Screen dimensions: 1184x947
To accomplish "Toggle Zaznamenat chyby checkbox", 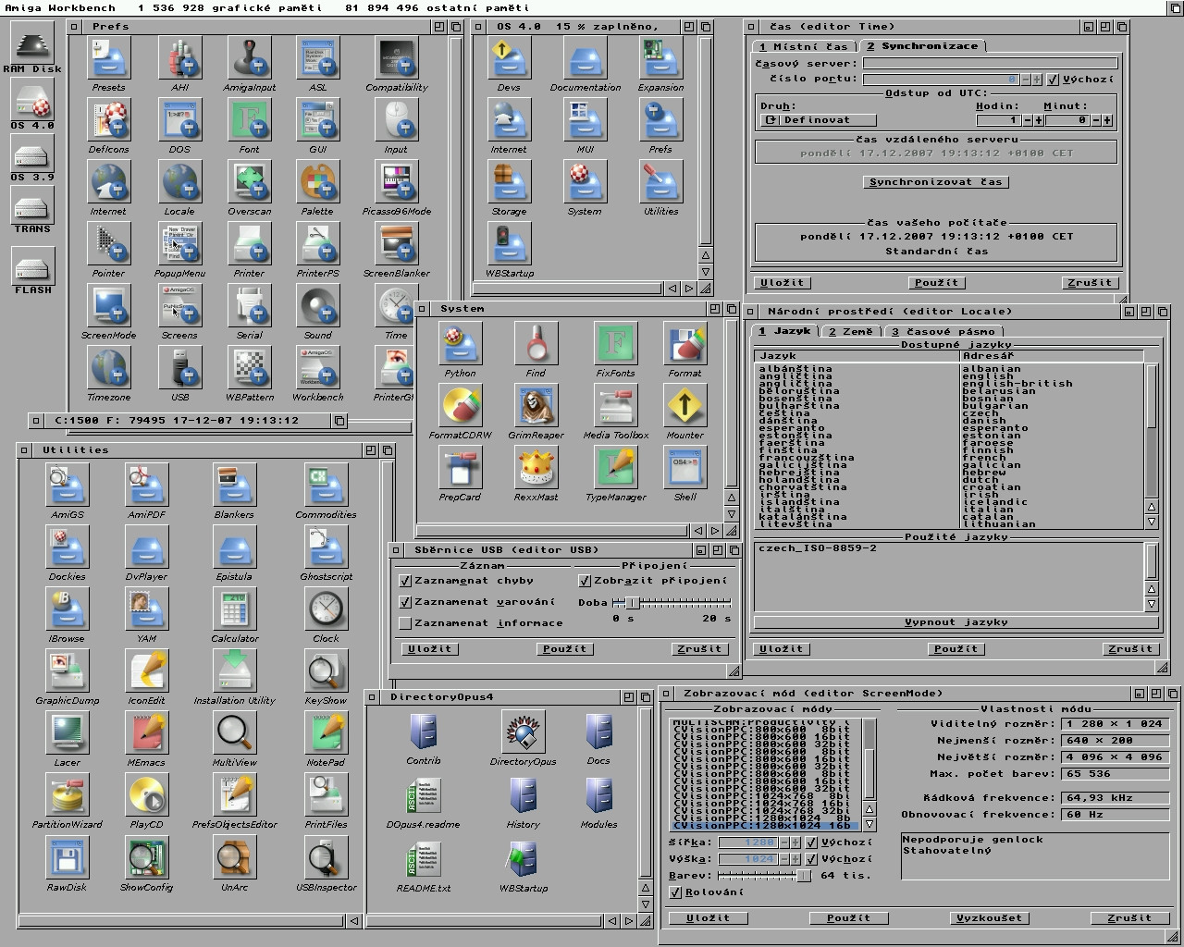I will 405,581.
